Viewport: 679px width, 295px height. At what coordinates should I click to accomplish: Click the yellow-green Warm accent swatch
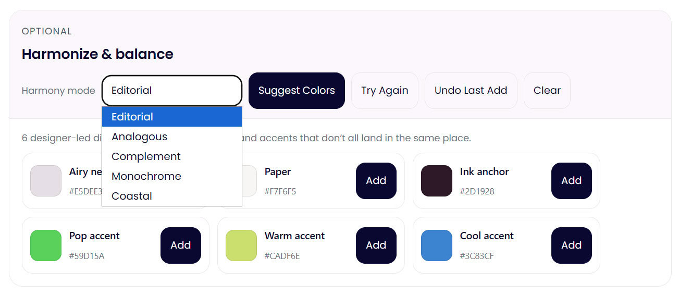(241, 245)
